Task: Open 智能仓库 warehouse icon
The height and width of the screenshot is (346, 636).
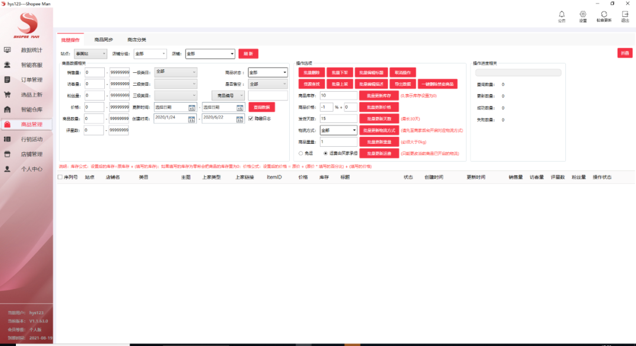Action: [7, 109]
